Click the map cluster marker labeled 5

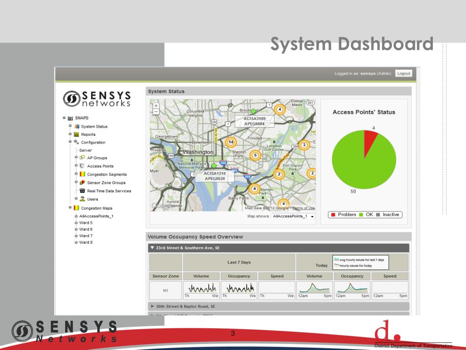[255, 155]
